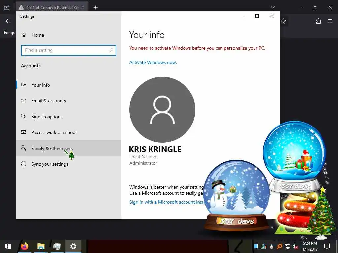This screenshot has height=253, width=338.
Task: Click the taskbar clock showing 5:24 PM
Action: pos(310,246)
